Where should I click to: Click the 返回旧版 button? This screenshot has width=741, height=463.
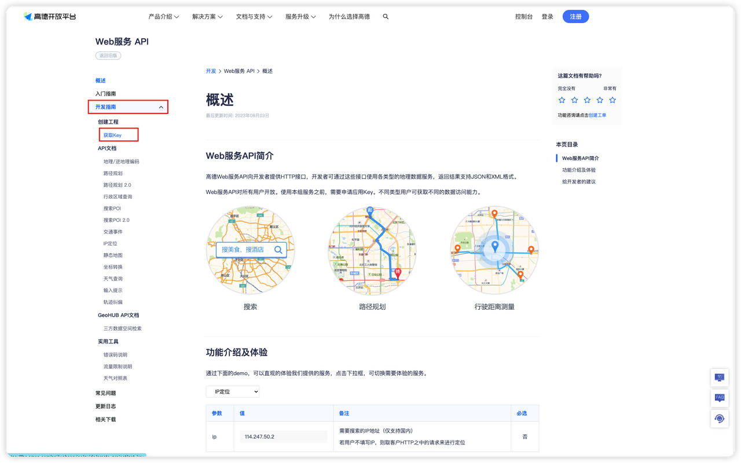pos(108,55)
